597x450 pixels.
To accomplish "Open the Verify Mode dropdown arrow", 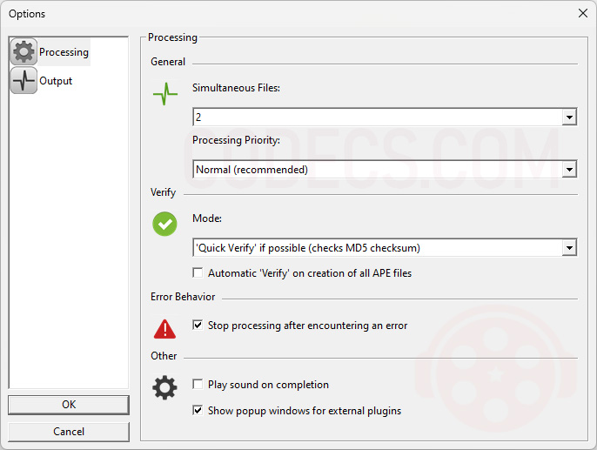I will click(x=569, y=248).
